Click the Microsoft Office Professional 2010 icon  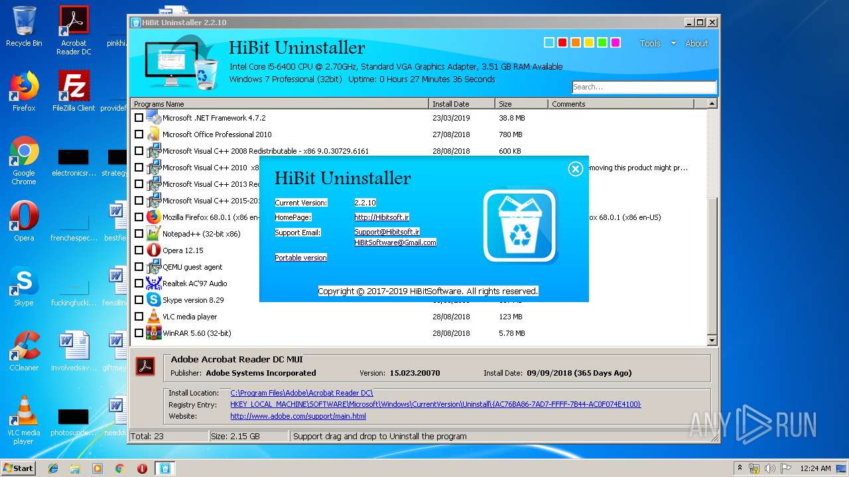[154, 134]
